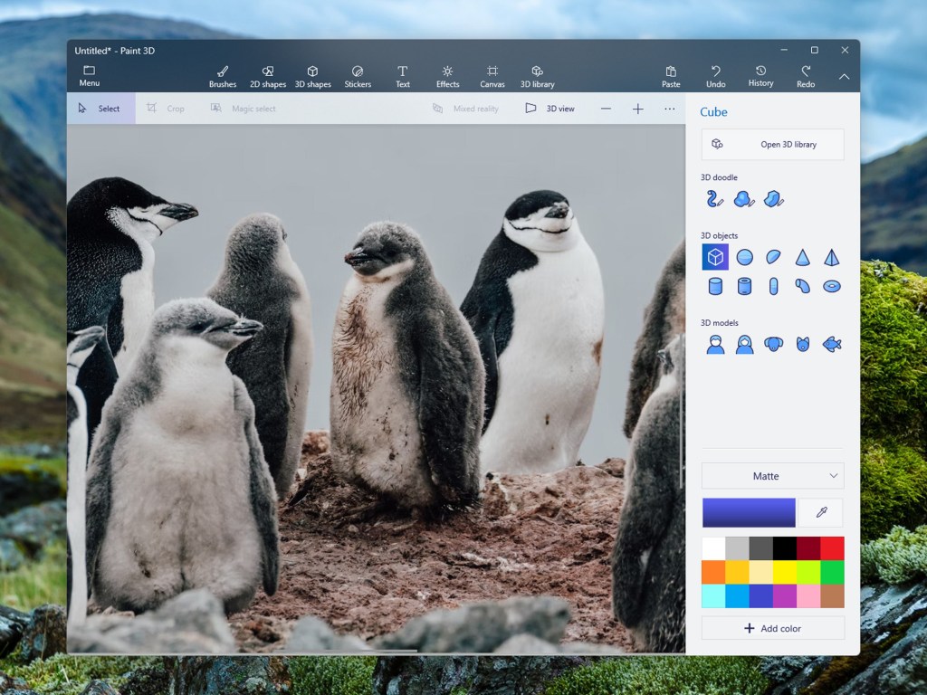The height and width of the screenshot is (695, 927).
Task: Click the eyedropper color picker
Action: click(822, 512)
